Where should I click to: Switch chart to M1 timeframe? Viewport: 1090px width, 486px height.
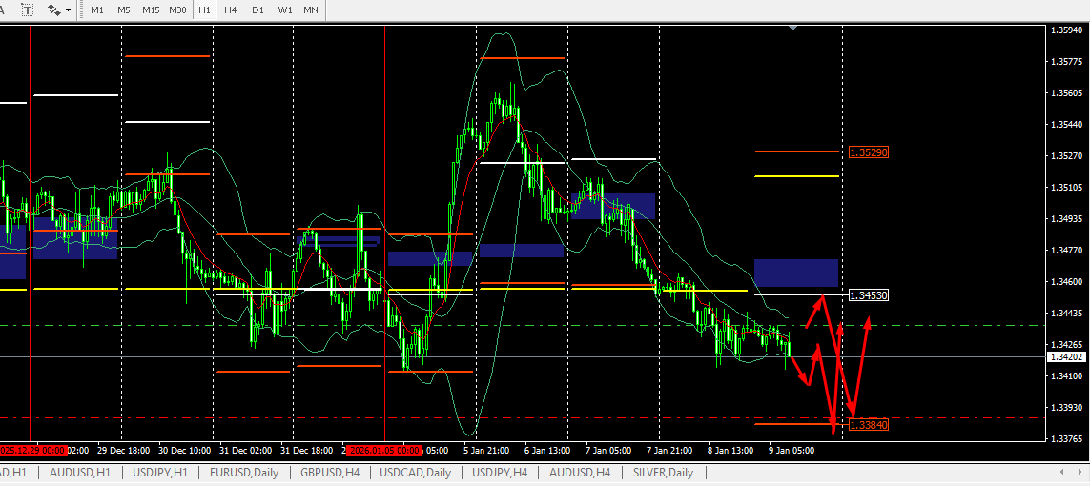[97, 10]
